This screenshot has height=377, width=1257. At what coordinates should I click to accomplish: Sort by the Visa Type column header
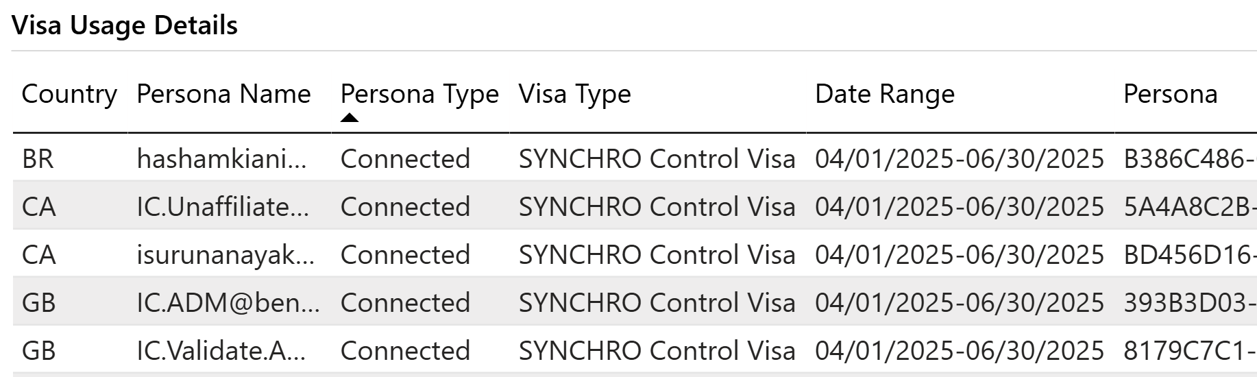(x=574, y=94)
